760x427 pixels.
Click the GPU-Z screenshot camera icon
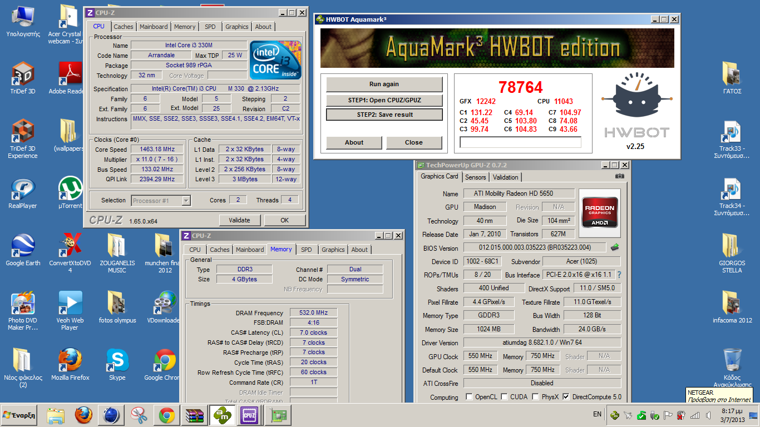[x=620, y=176]
